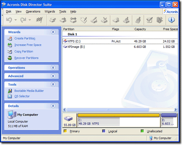
Task: Collapse the Details sidebar panel
Action: click(x=53, y=106)
